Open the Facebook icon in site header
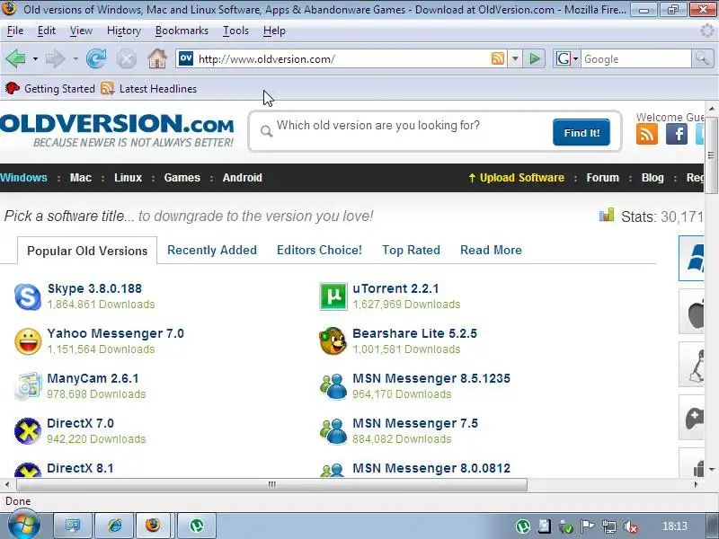 point(677,134)
